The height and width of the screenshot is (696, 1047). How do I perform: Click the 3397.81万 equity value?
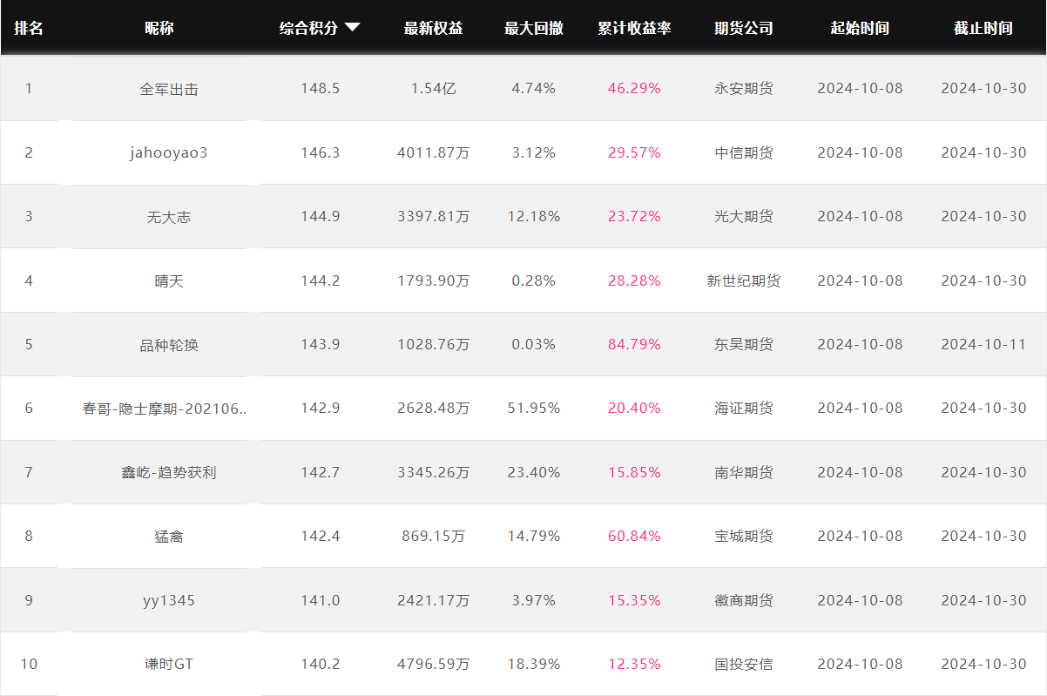(434, 216)
